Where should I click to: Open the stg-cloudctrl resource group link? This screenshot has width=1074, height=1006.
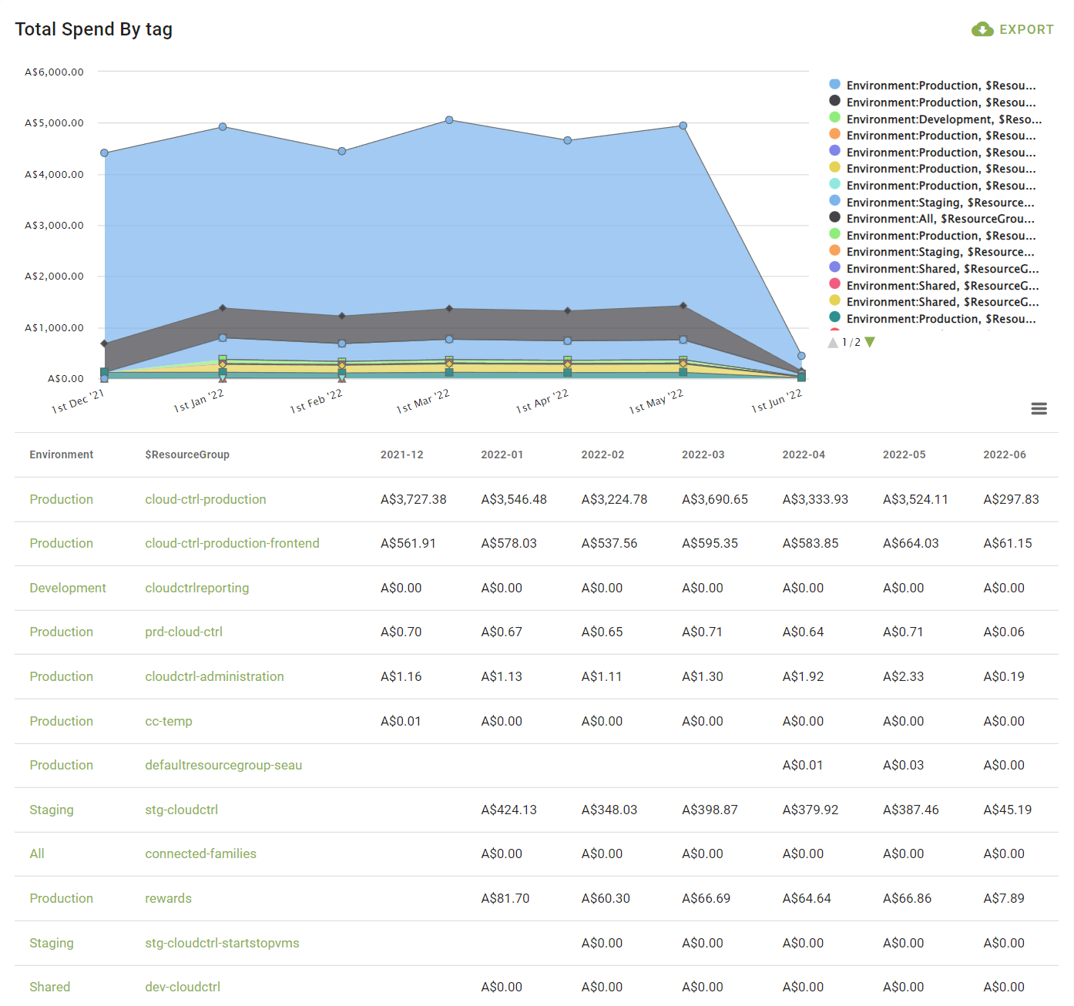pyautogui.click(x=181, y=810)
